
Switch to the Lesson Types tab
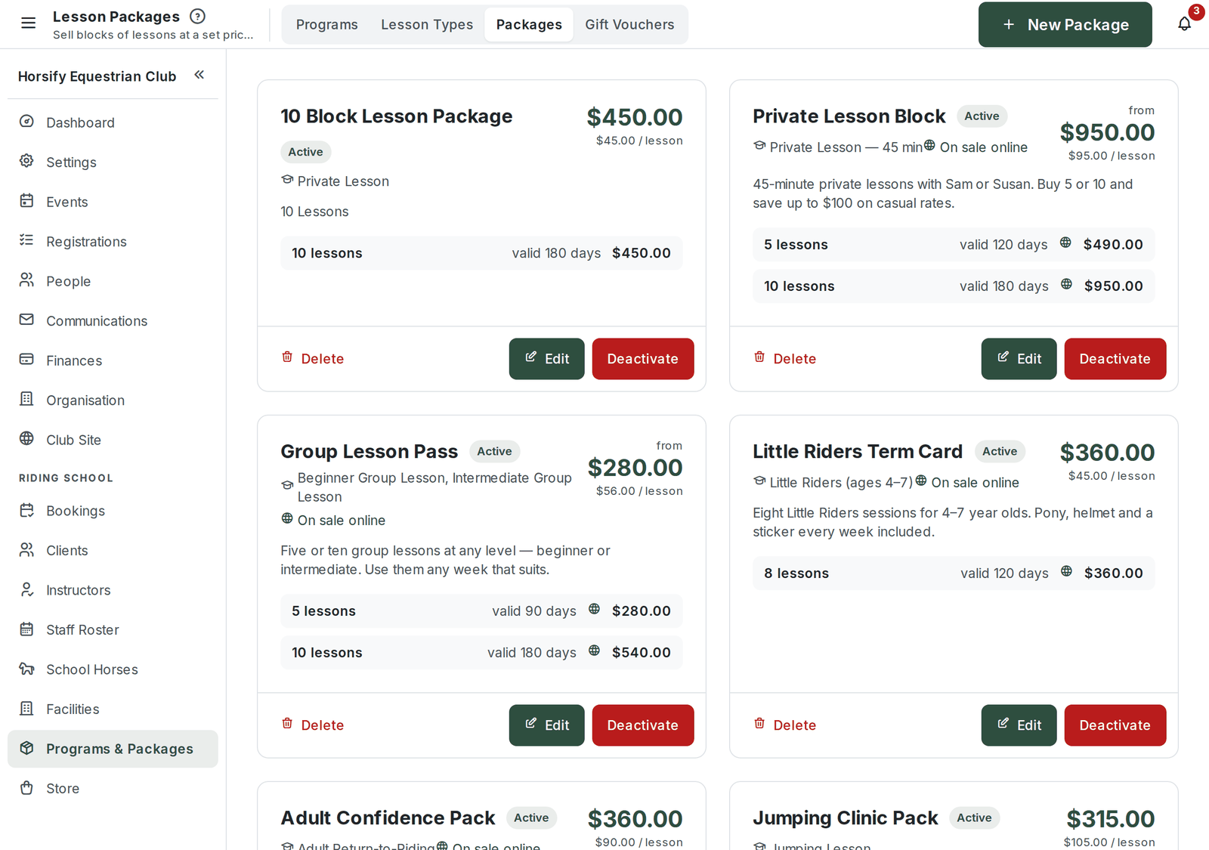pyautogui.click(x=427, y=24)
